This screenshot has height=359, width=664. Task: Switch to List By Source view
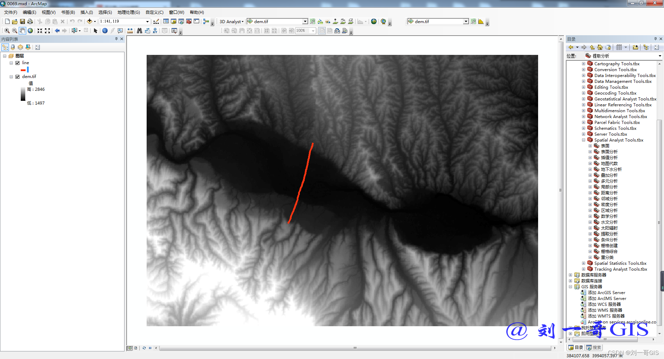[x=13, y=47]
